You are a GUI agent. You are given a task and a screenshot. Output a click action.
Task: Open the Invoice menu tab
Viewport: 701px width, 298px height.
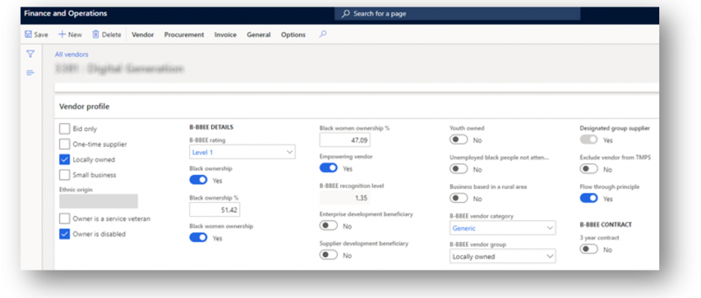click(x=225, y=34)
